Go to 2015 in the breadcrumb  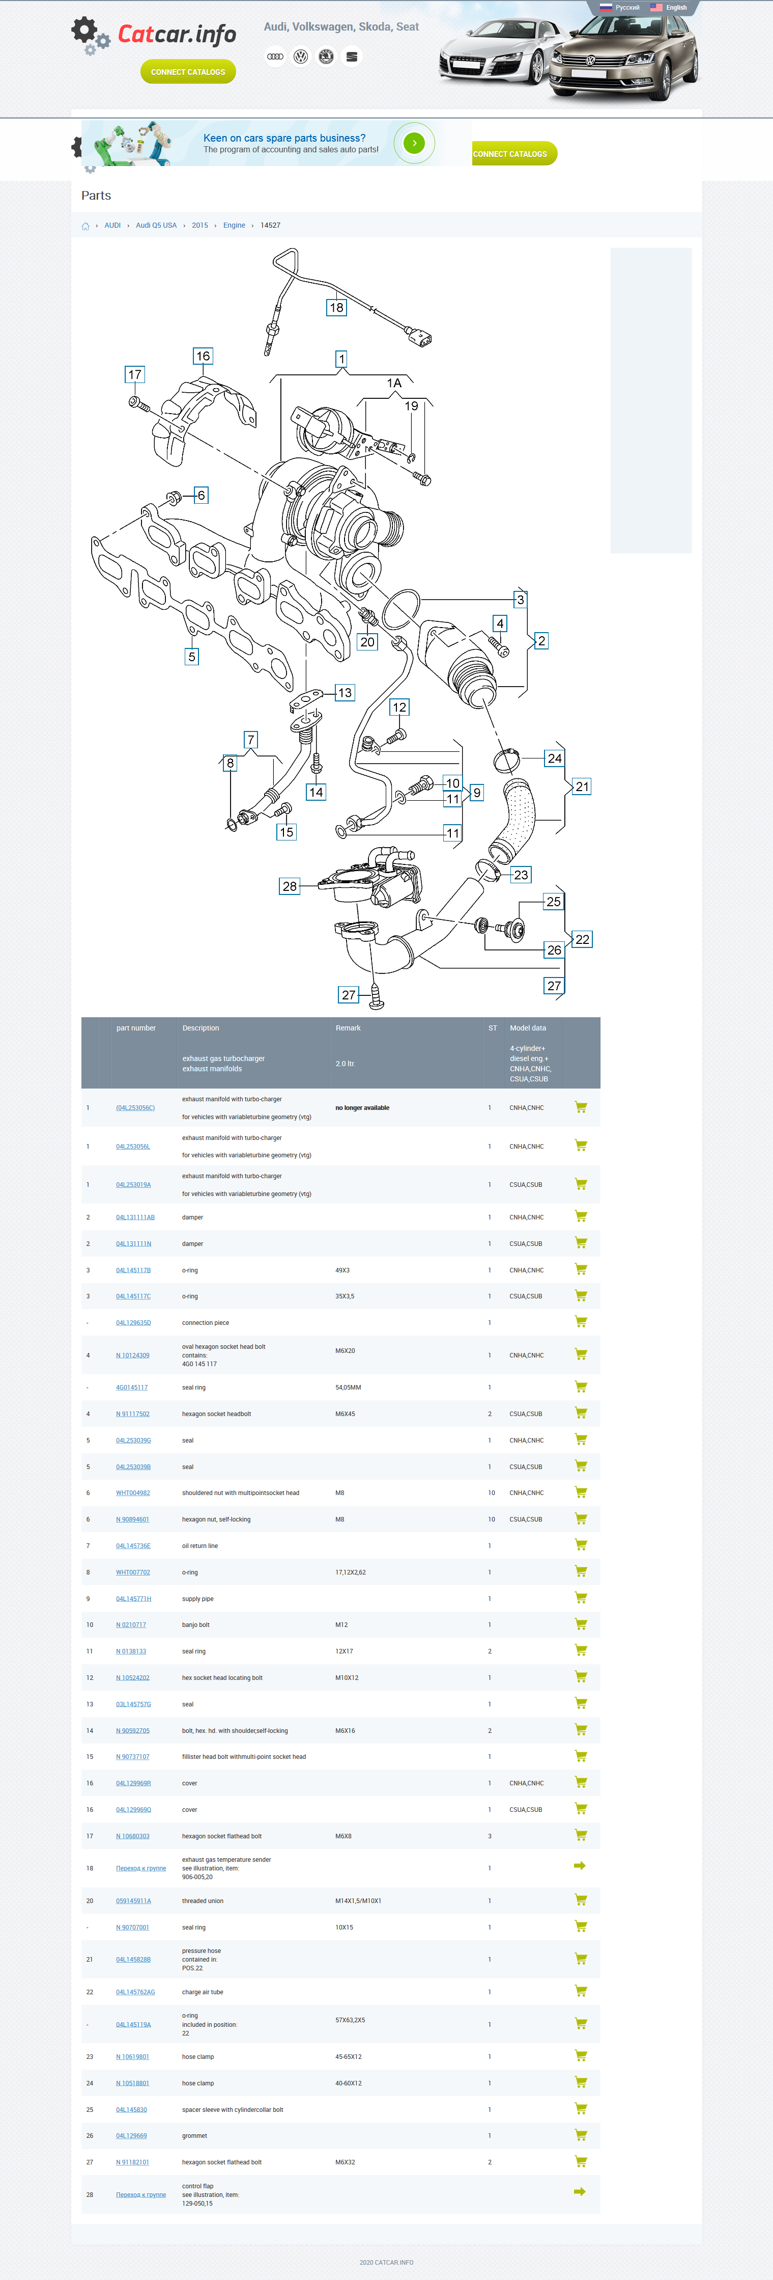click(x=200, y=226)
